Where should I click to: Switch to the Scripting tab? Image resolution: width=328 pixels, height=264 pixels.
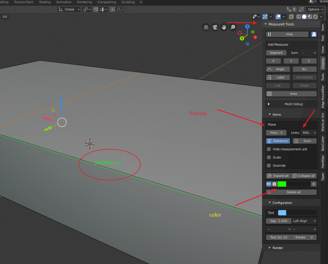(128, 2)
